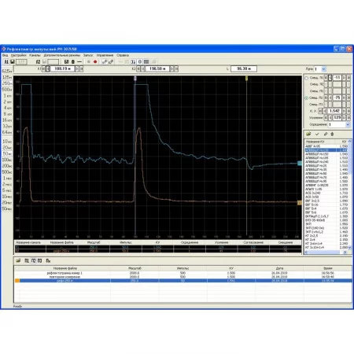
Task: Open the Справка menu
Action: point(123,55)
